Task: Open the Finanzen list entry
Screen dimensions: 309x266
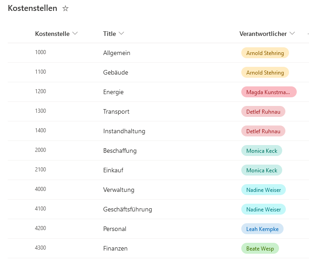Action: [x=115, y=249]
